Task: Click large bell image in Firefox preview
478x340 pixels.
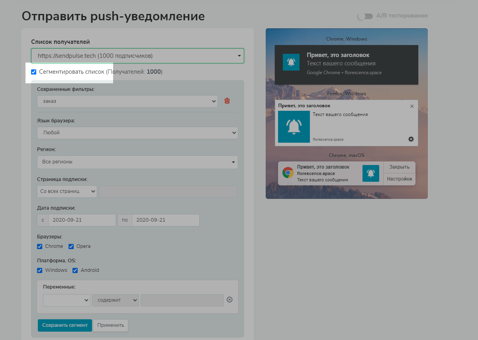Action: coord(294,126)
